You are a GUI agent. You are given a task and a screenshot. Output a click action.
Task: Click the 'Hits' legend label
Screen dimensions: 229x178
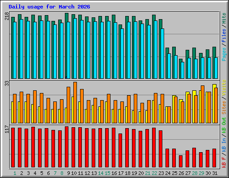[x=224, y=18]
